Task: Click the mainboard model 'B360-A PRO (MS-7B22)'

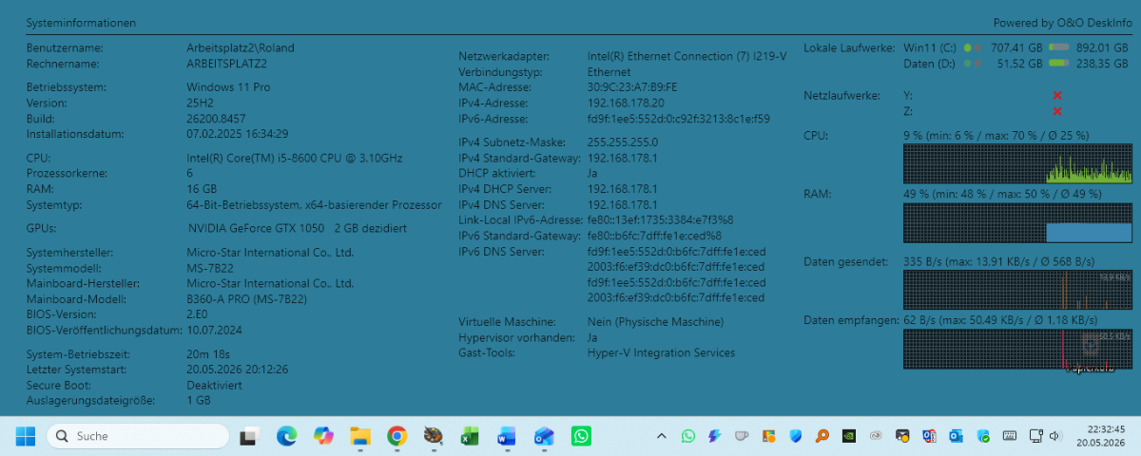Action: (x=248, y=299)
